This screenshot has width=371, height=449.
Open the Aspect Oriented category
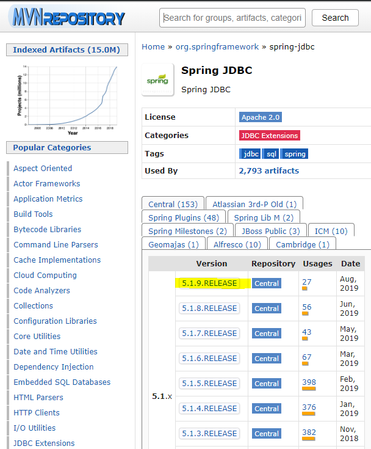(43, 169)
